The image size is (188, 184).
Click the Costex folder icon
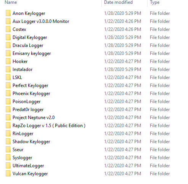click(x=8, y=29)
